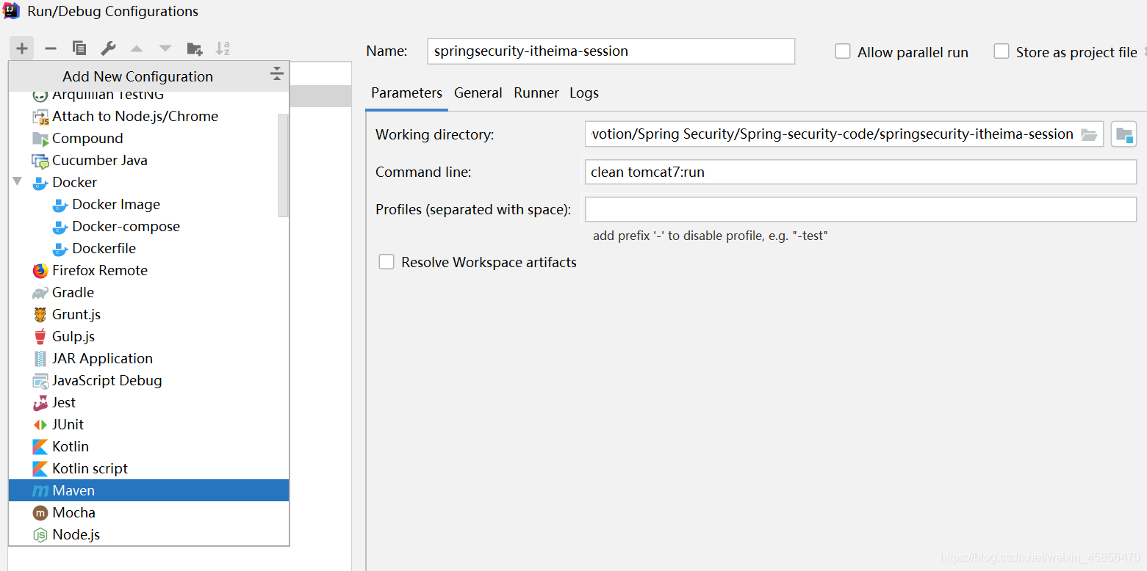Select Arquillian TestNG configuration type
Image resolution: width=1147 pixels, height=571 pixels.
(148, 94)
